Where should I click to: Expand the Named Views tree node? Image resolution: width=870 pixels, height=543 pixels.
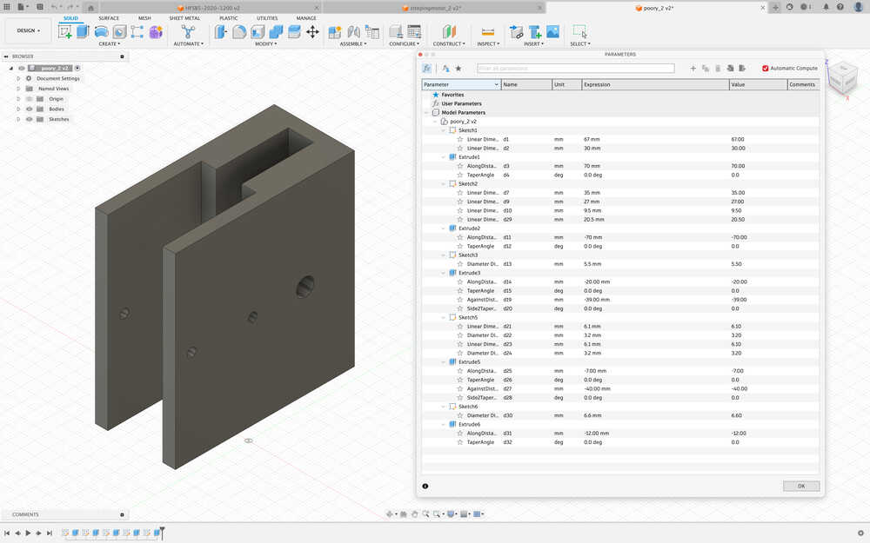coord(18,89)
